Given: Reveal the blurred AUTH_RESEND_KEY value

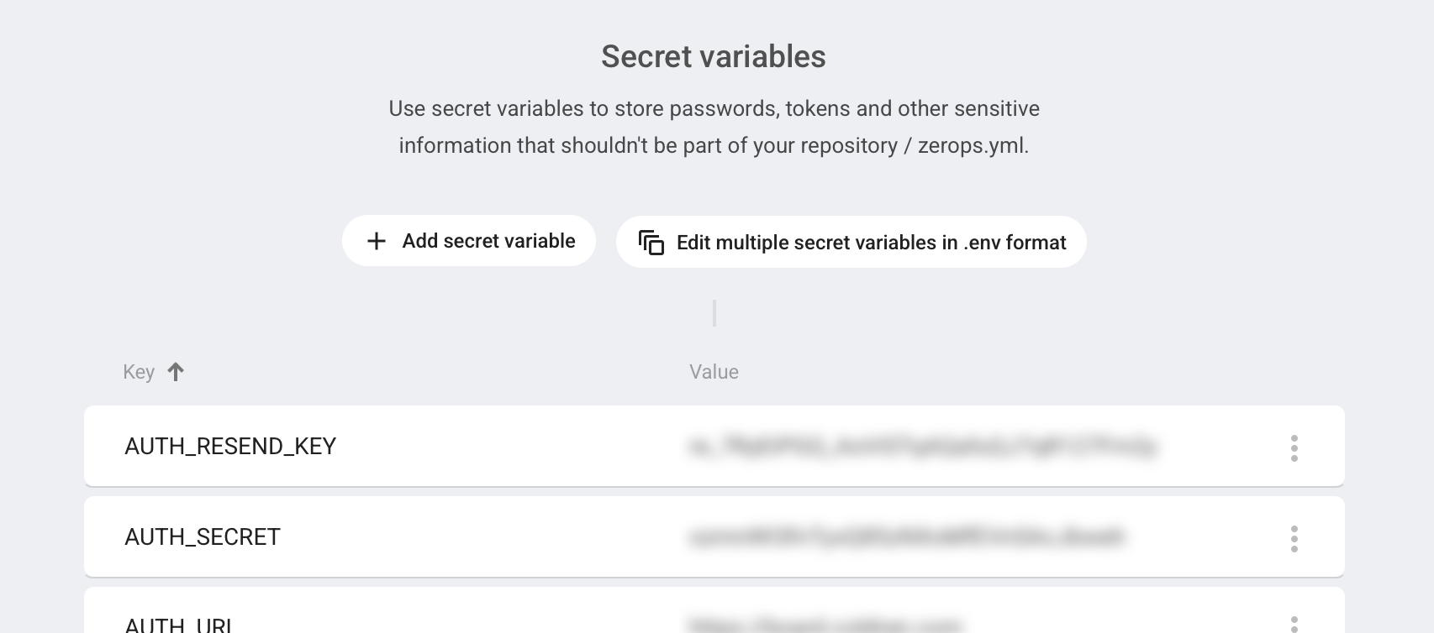Looking at the screenshot, I should (922, 447).
